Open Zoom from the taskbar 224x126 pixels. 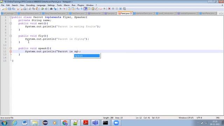tap(116, 123)
